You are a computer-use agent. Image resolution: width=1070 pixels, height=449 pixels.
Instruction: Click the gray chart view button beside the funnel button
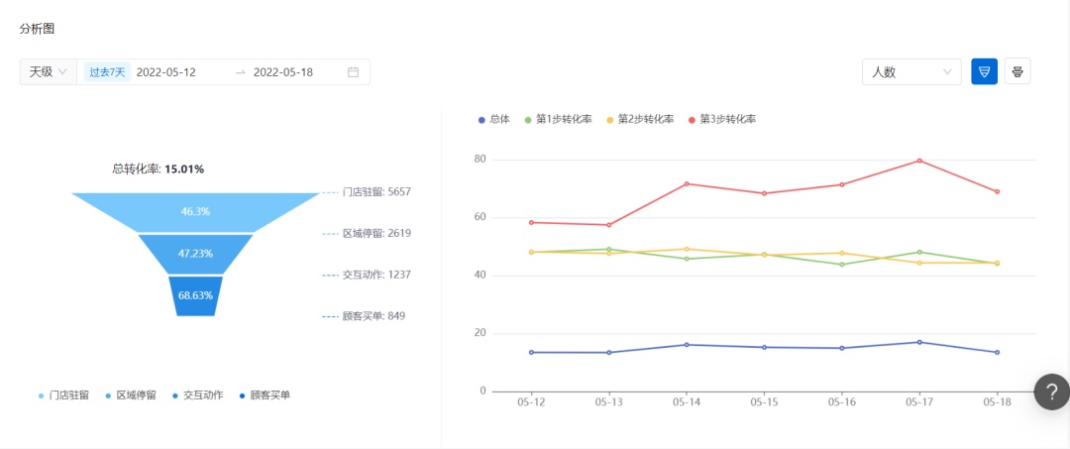(x=1017, y=71)
